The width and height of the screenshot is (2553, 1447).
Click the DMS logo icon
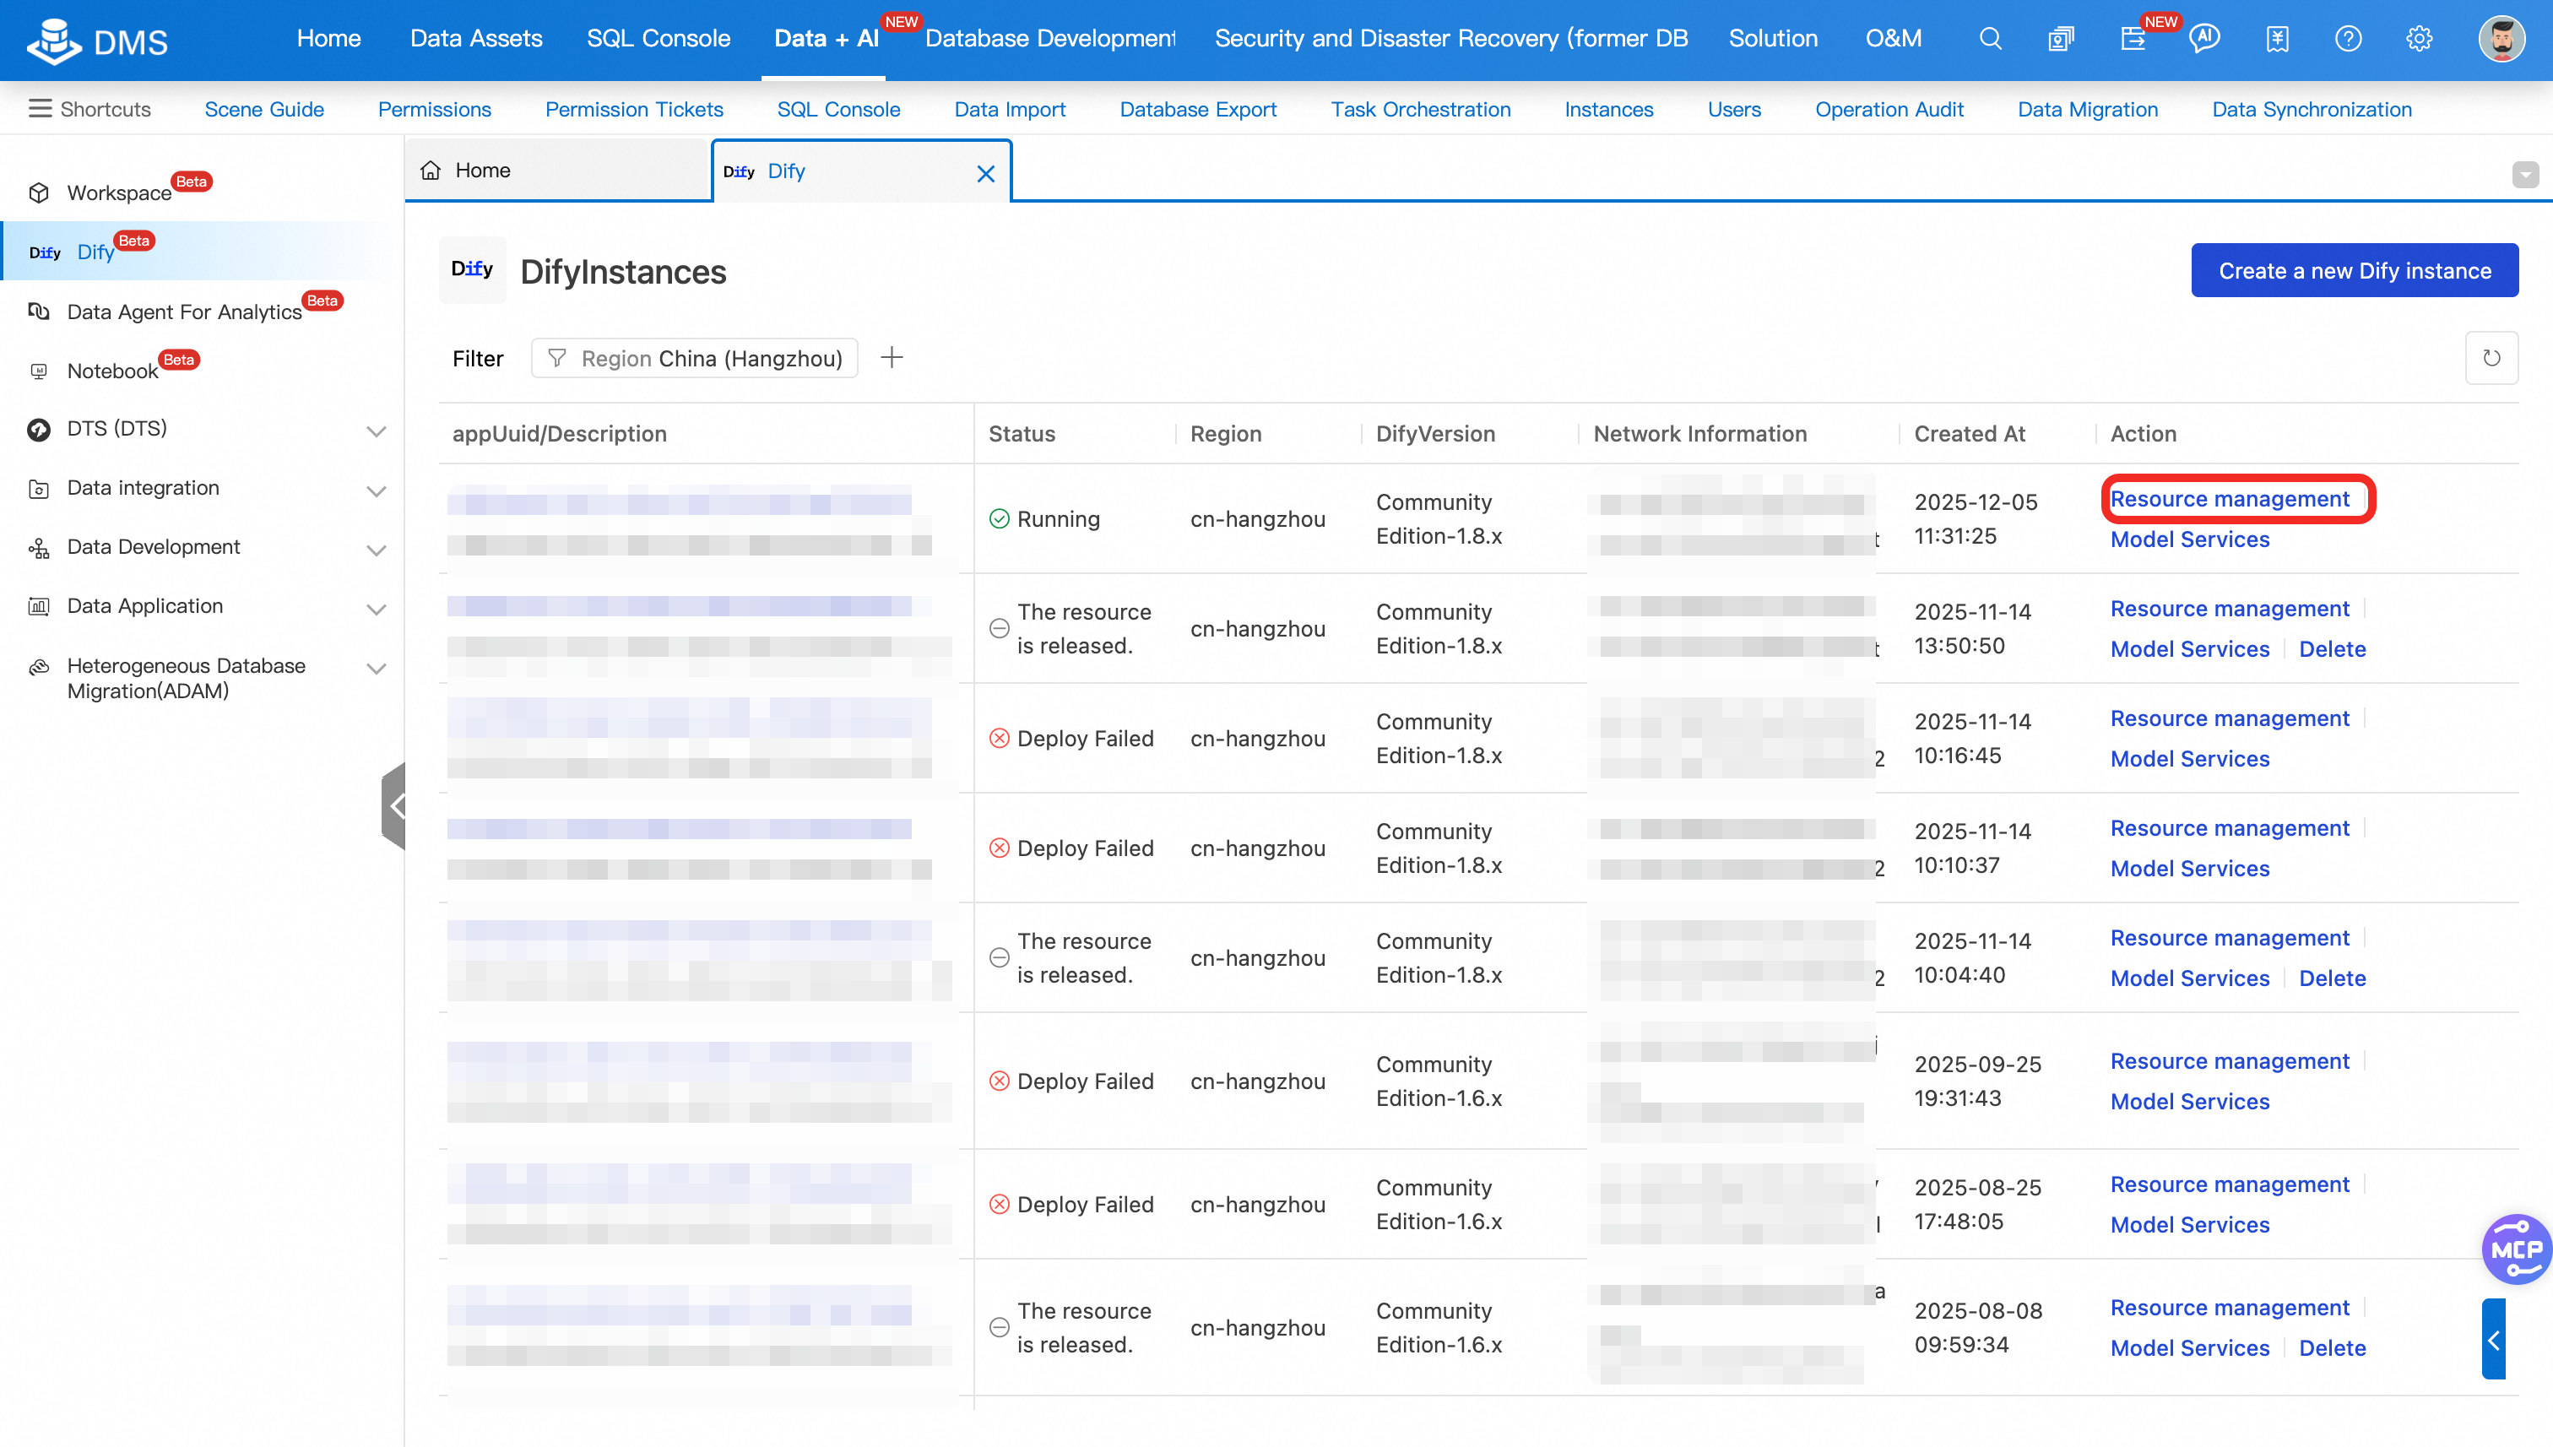tap(54, 40)
